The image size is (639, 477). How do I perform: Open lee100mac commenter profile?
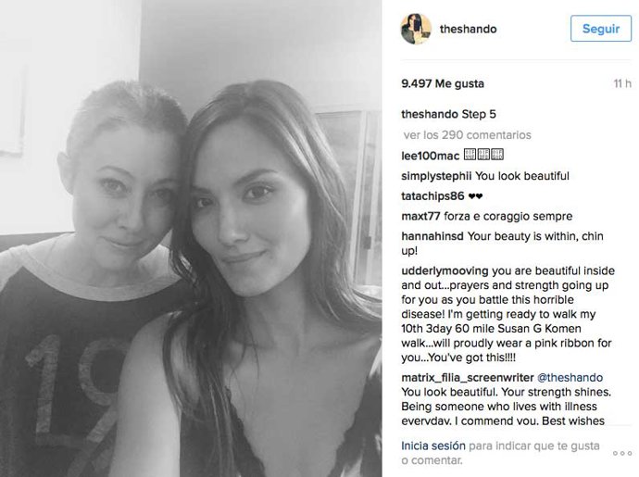click(430, 156)
